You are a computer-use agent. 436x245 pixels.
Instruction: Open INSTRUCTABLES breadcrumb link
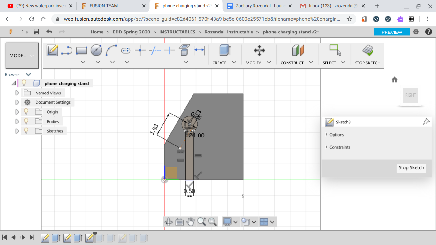click(177, 32)
